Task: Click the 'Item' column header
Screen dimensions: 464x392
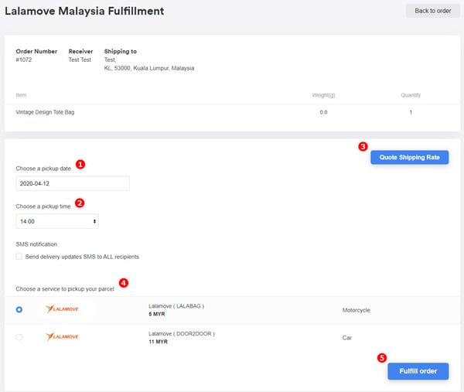Action: (x=21, y=95)
